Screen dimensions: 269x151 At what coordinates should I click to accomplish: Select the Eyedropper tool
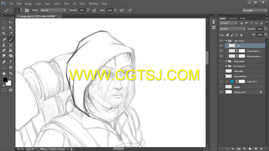pyautogui.click(x=11, y=33)
